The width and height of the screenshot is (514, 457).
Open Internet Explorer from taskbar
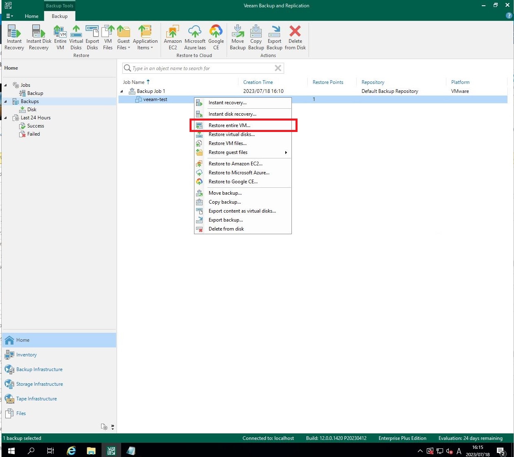71,450
